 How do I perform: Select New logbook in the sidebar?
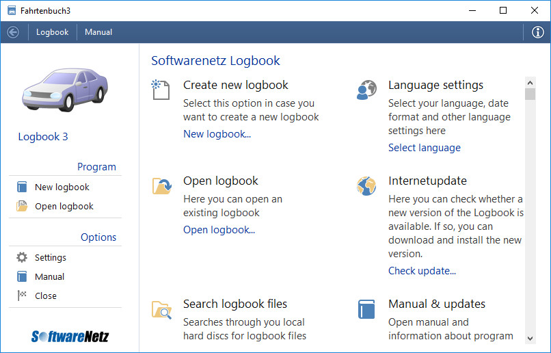[x=62, y=187]
